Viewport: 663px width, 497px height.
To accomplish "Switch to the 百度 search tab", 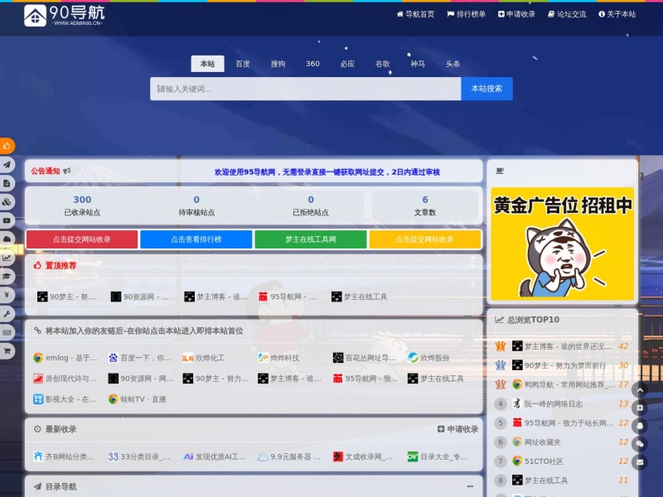I will pyautogui.click(x=243, y=64).
